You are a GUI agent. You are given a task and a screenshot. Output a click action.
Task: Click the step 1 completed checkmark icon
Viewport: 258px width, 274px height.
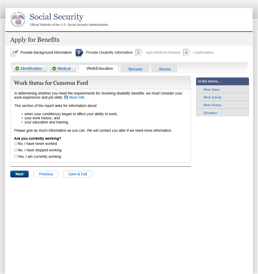(14, 52)
